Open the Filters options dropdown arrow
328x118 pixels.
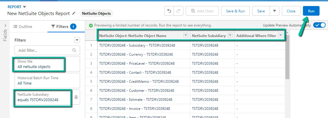pos(77,40)
